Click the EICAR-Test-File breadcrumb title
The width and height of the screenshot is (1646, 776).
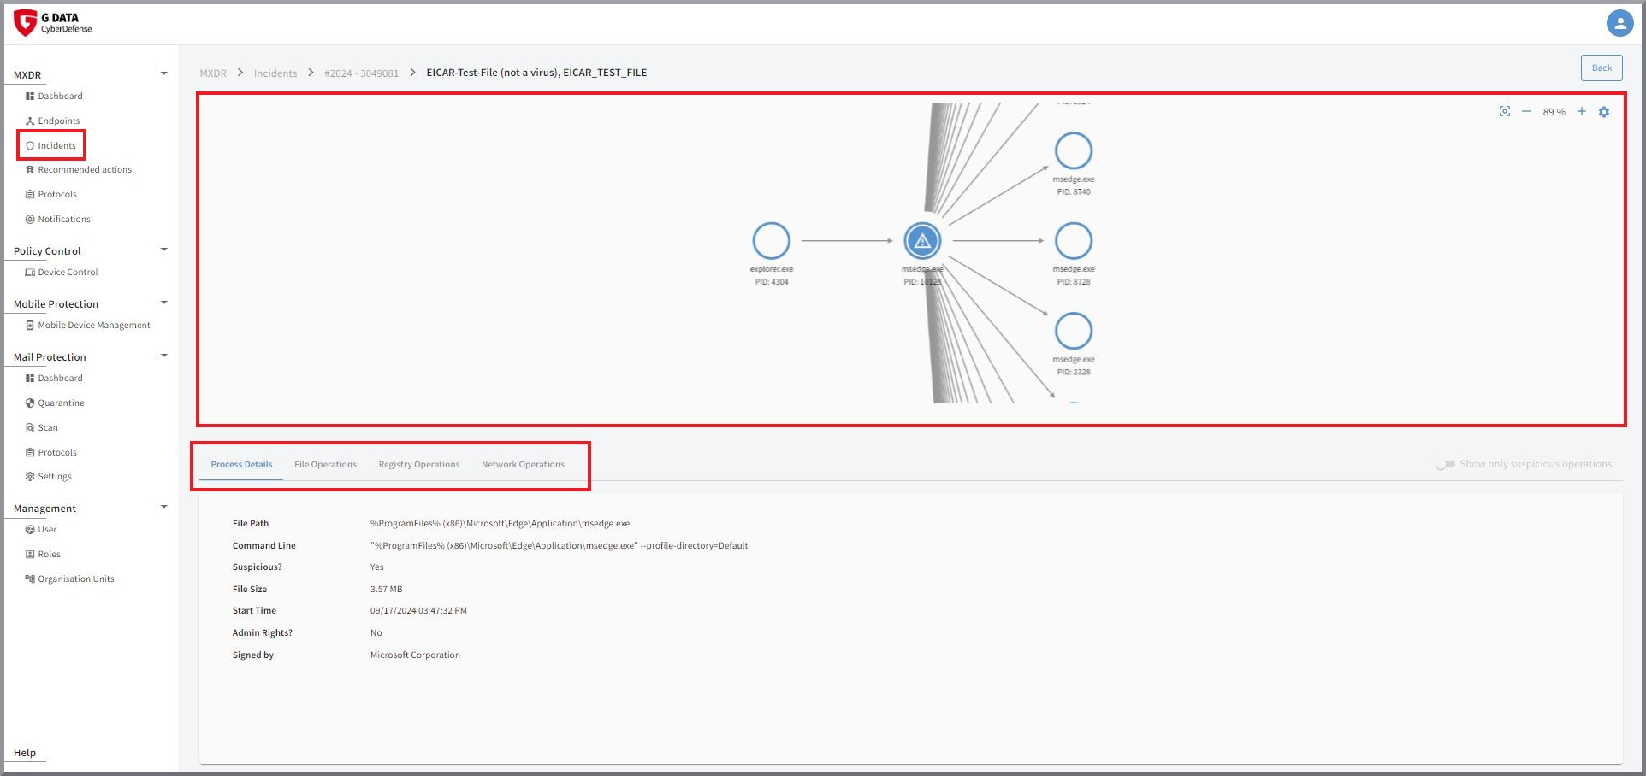(536, 73)
